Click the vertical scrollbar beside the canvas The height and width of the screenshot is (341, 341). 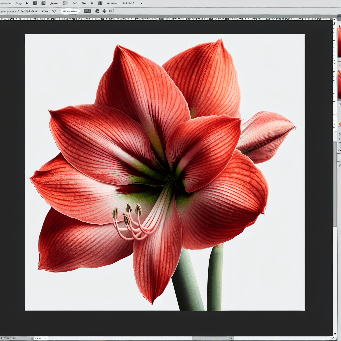(335, 183)
